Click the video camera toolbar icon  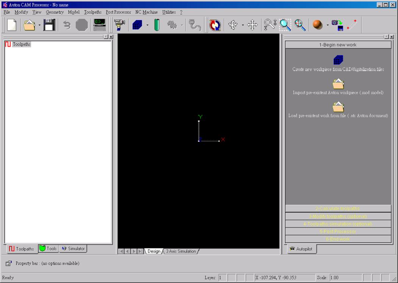tap(119, 25)
